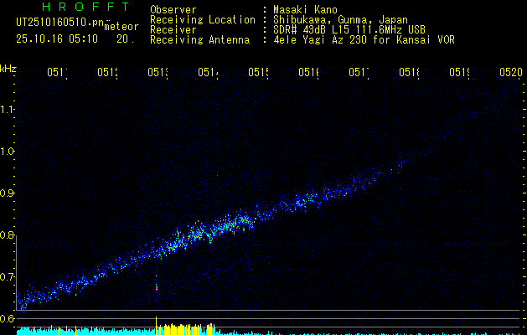This screenshot has height=335, width=527.
Task: Click the 1.1 frequency axis label
Action: click(8, 110)
